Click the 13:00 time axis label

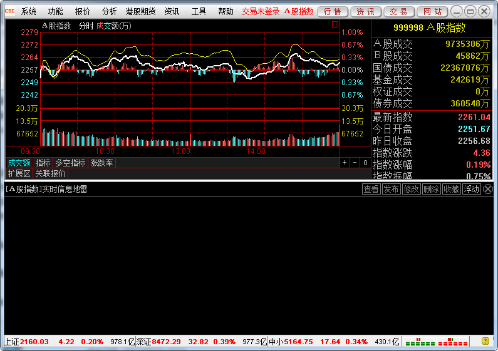[180, 151]
